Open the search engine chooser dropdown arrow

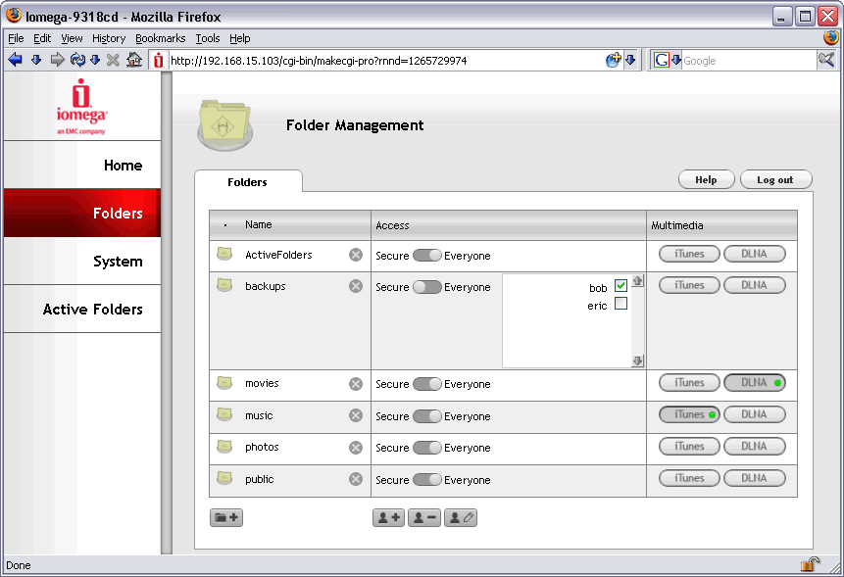pyautogui.click(x=676, y=60)
